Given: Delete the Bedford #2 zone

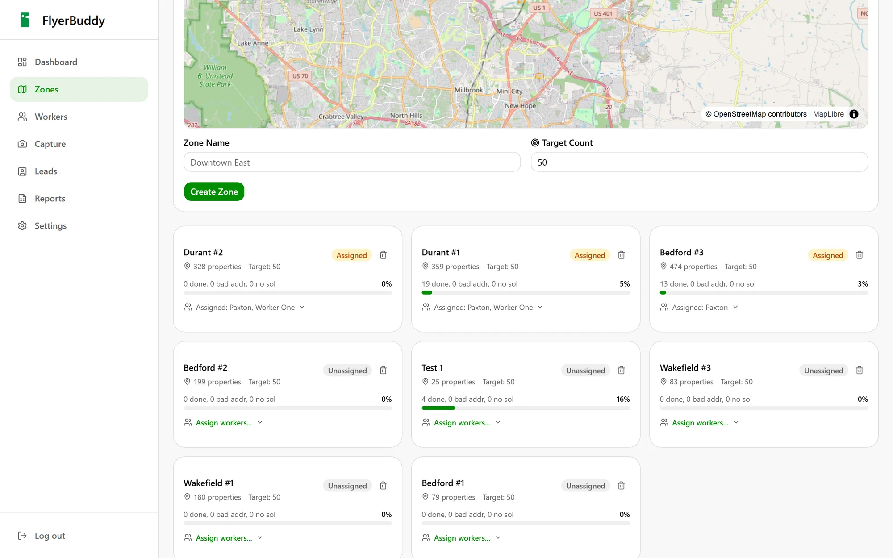Looking at the screenshot, I should coord(383,370).
